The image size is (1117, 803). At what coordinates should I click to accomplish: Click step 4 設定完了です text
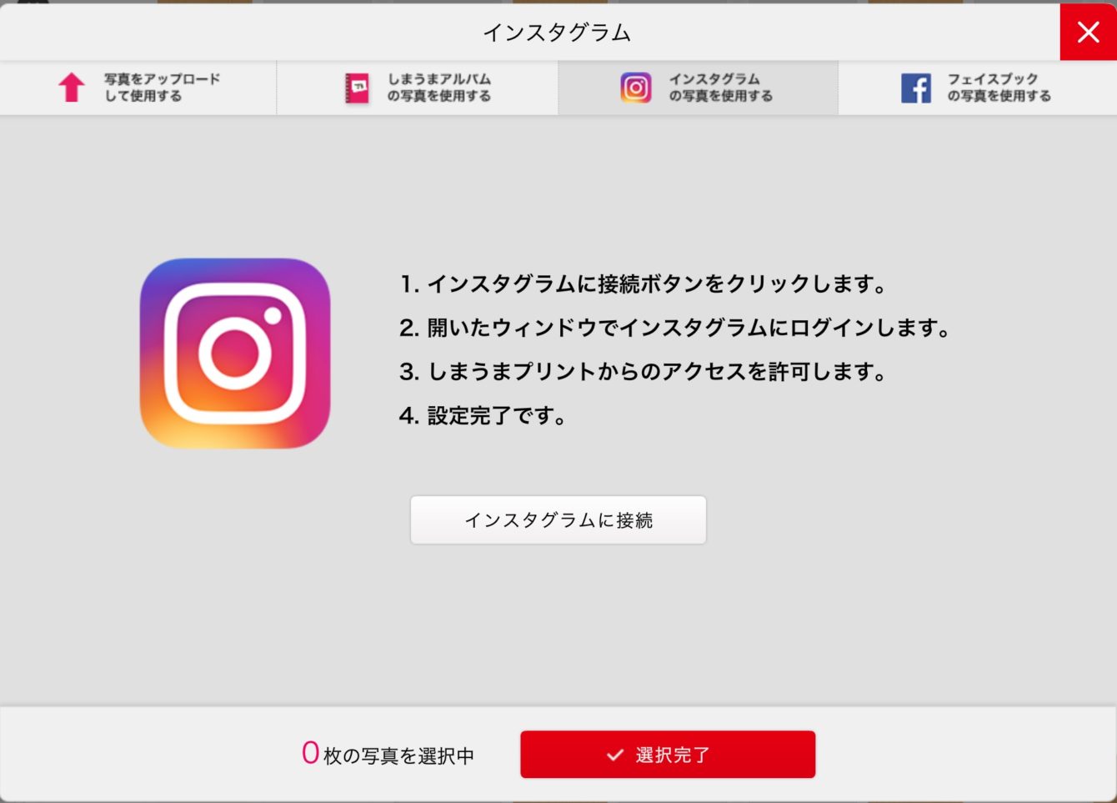pos(483,415)
